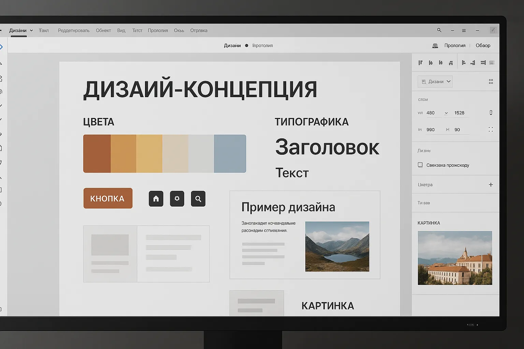Click the home icon button on the canvas
This screenshot has height=349, width=524.
(x=156, y=199)
